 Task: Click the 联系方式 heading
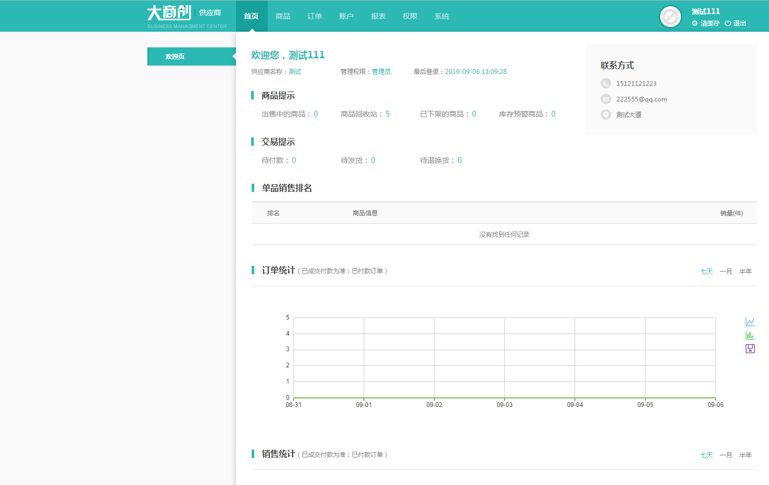click(x=617, y=66)
